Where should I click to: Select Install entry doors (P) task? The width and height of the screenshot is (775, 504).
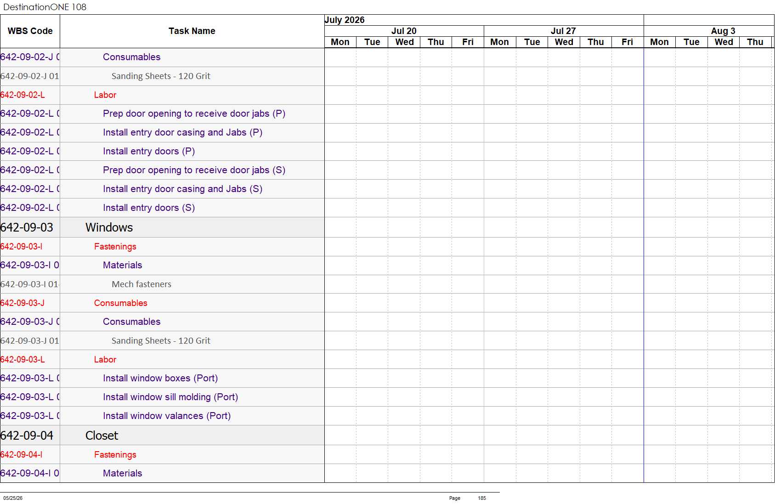[x=149, y=151]
